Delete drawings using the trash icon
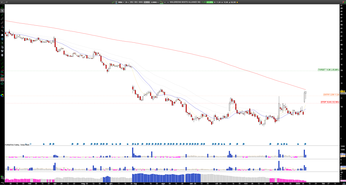Screen dimensions: 346x185 pyautogui.click(x=3, y=54)
